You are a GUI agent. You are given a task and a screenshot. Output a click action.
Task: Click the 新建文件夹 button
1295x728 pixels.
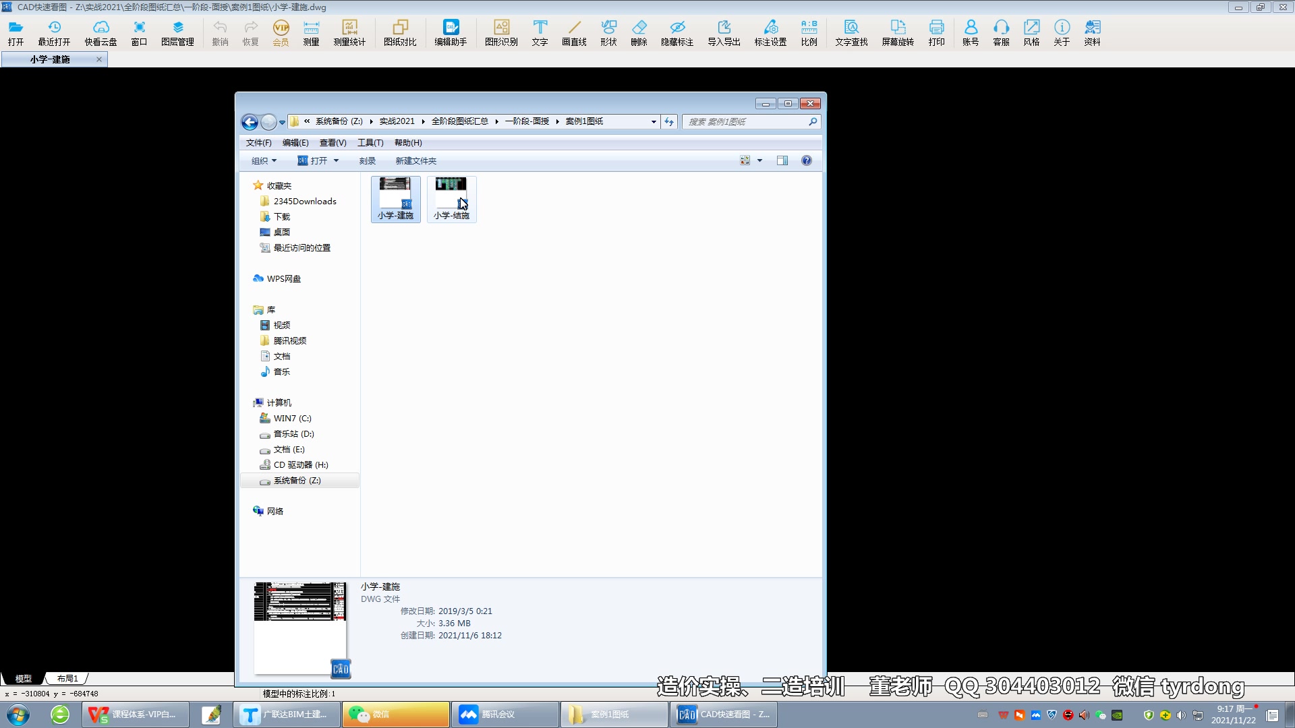415,160
